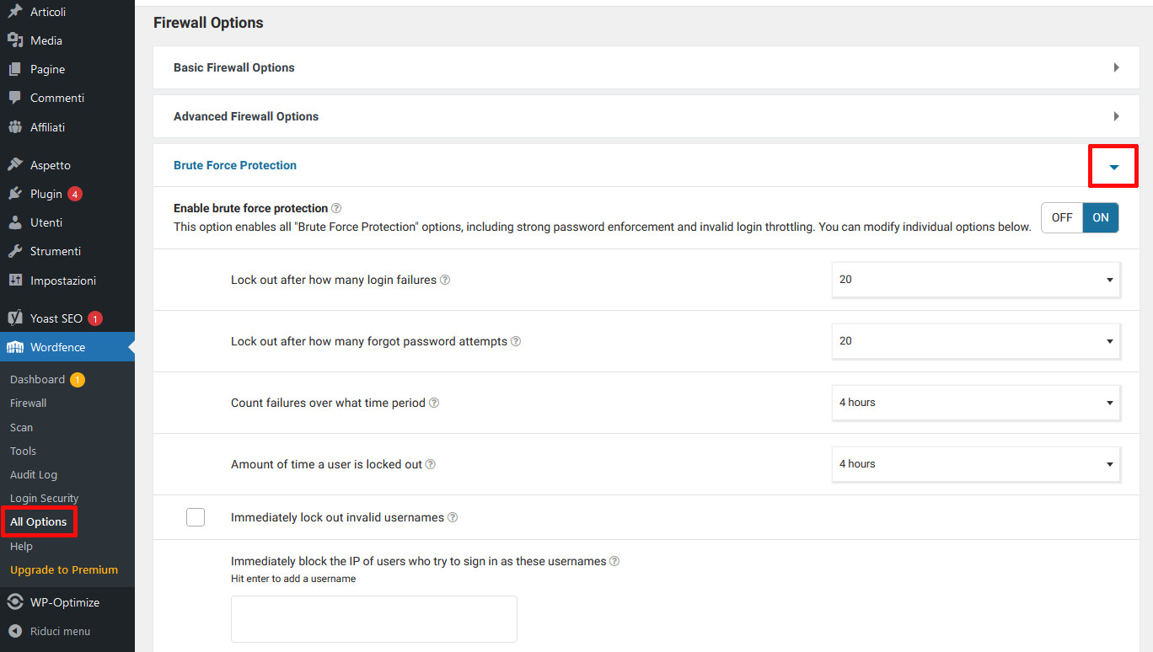Image resolution: width=1153 pixels, height=652 pixels.
Task: Open Wordfence Login Security submenu item
Action: (x=44, y=498)
